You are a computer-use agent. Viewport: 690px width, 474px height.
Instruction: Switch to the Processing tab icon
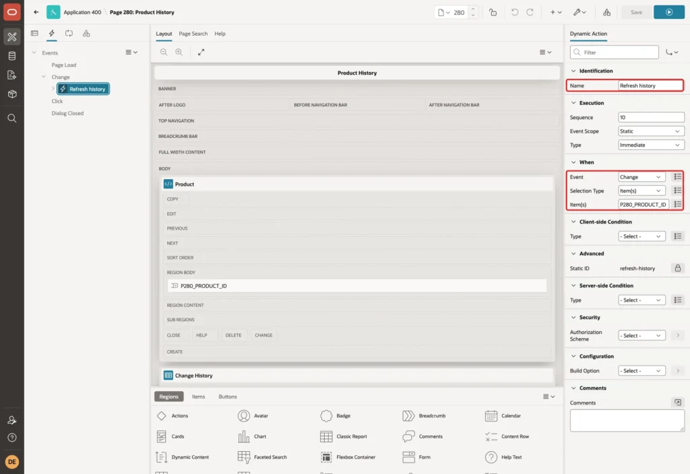click(69, 33)
